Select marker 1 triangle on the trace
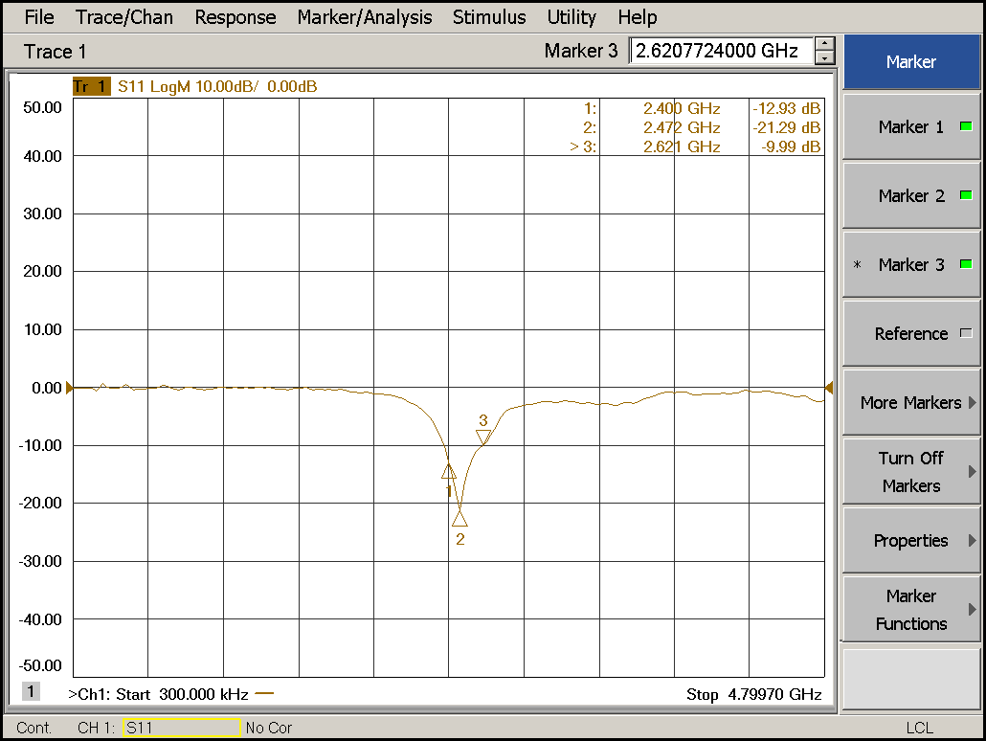This screenshot has height=741, width=986. (448, 471)
